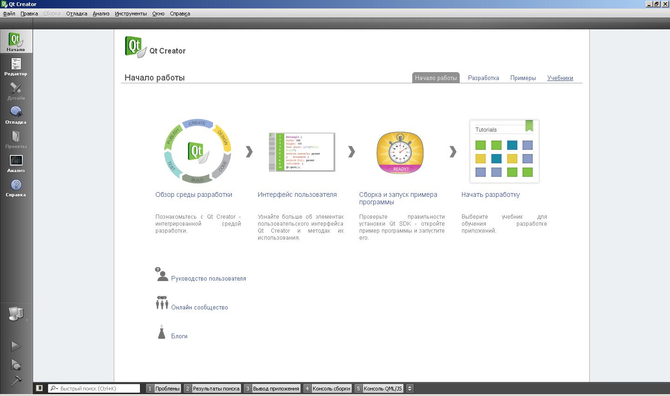Switch to the Разработка tab

(x=483, y=78)
